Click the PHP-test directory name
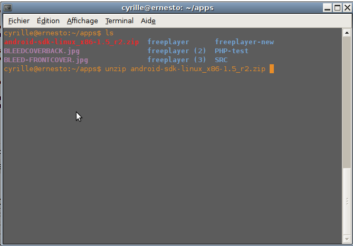353x246 pixels. click(232, 51)
